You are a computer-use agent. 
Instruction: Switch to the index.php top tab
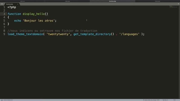click(x=67, y=1)
